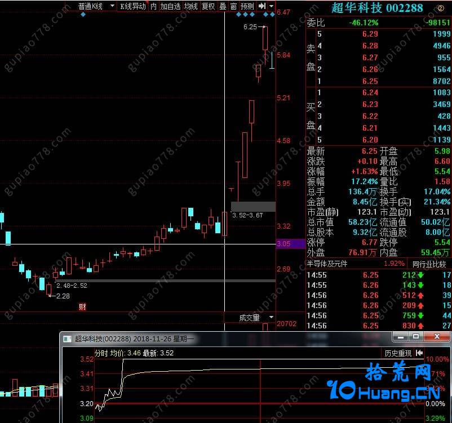This screenshot has height=423, width=452.
Task: Click the 振幅 17.24% value
Action: coord(365,181)
